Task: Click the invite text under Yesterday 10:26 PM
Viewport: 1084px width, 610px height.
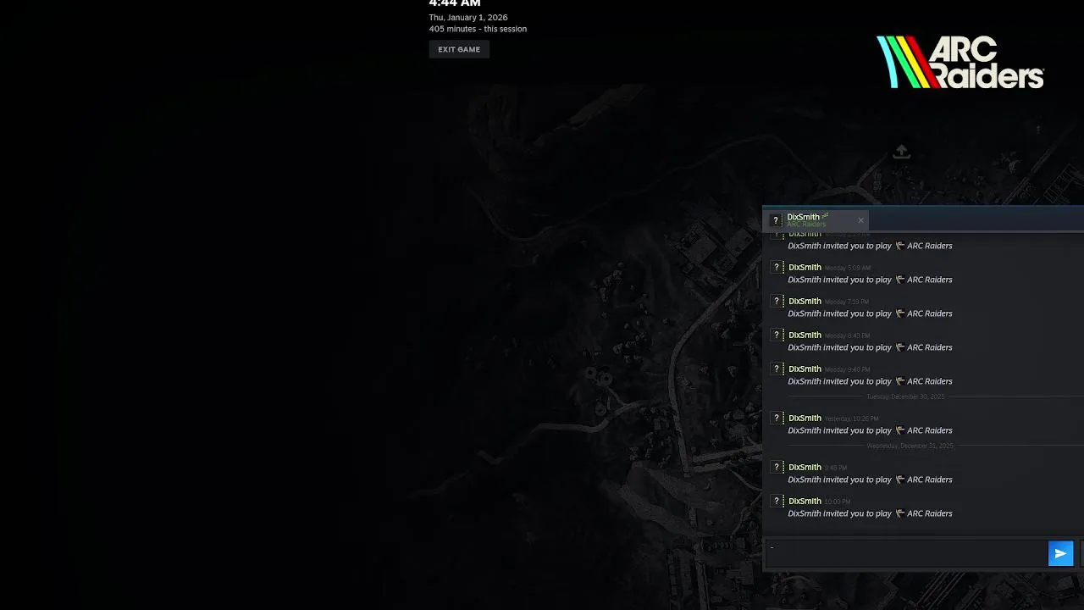Action: 870,430
